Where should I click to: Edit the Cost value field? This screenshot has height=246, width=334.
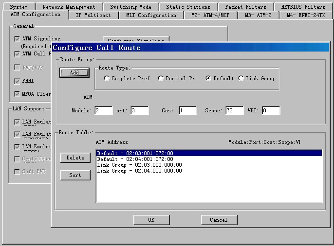point(187,111)
